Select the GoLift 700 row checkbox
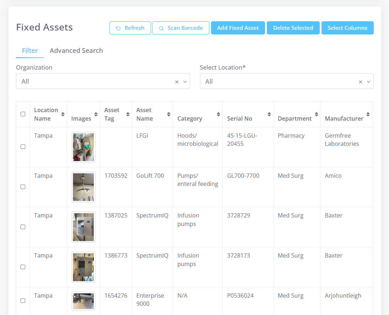The width and height of the screenshot is (389, 315). tap(23, 187)
